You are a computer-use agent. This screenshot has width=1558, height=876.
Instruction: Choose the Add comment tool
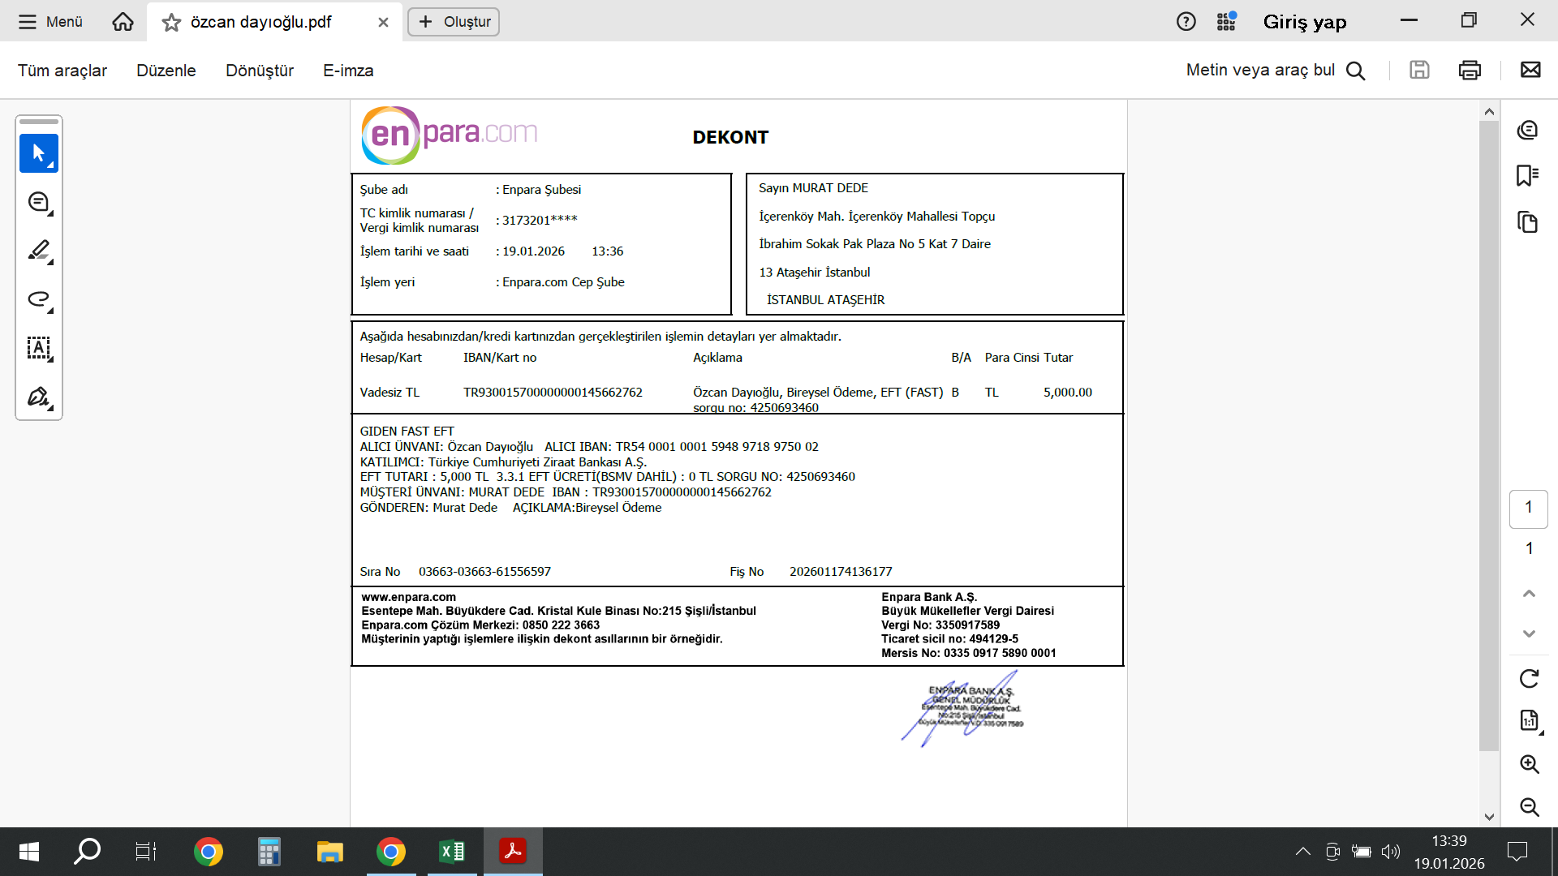pyautogui.click(x=39, y=202)
